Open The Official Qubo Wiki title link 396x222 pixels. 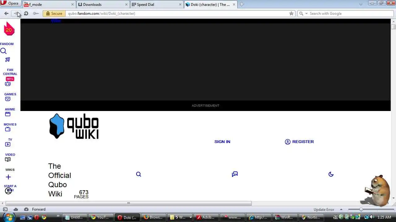tap(59, 180)
